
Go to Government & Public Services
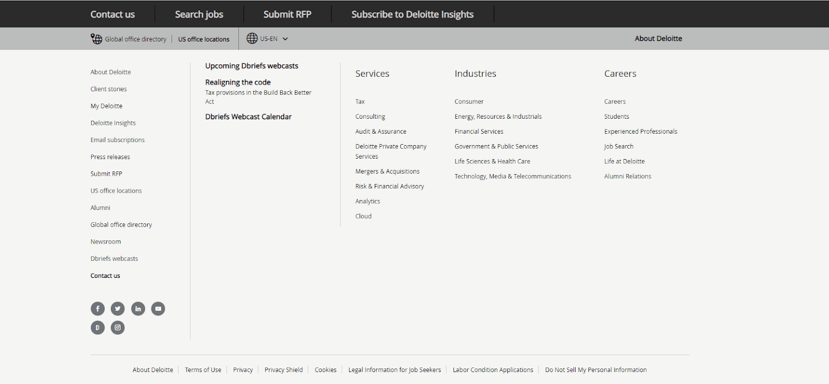coord(496,147)
